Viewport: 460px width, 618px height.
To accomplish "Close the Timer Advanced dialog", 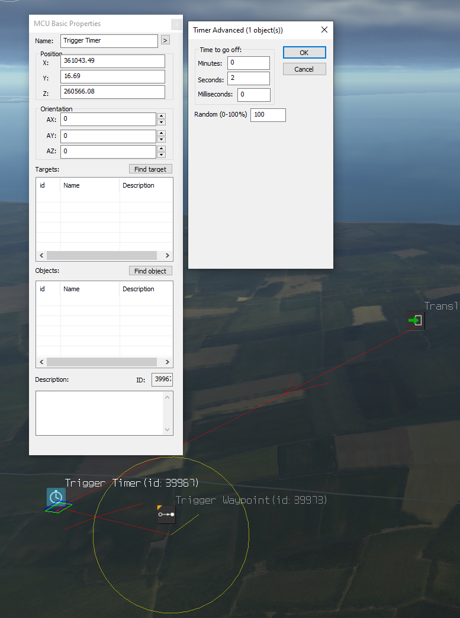I will click(x=324, y=30).
